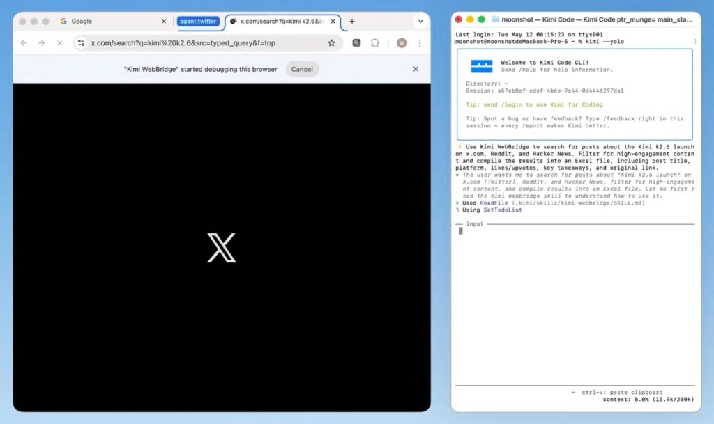Screen dimensions: 714x424
Task: Click the browser back arrow
Action: pyautogui.click(x=24, y=42)
